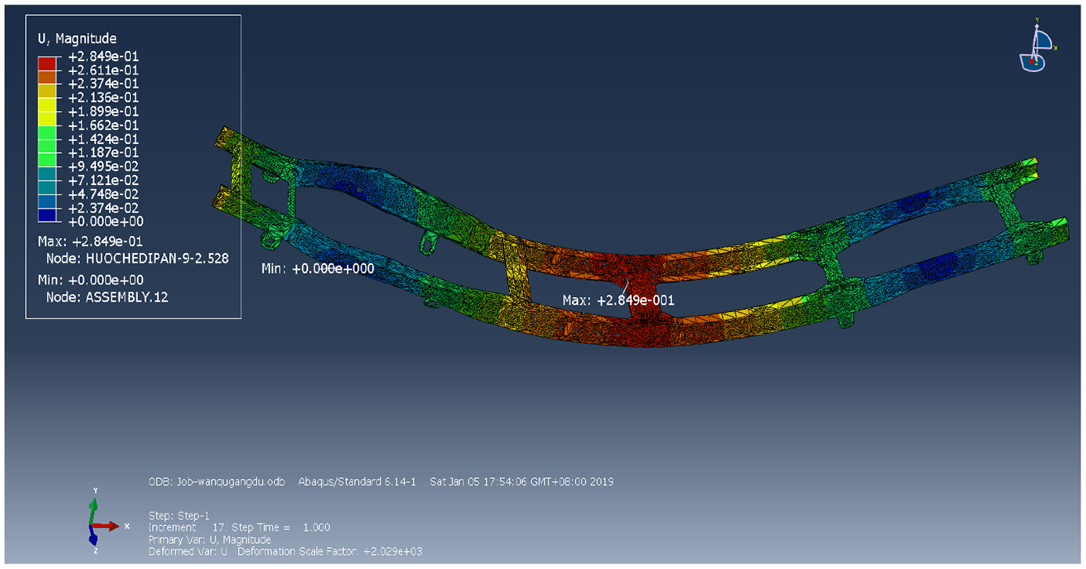
Task: Click the orange +2.611e-01 legend swatch
Action: click(x=47, y=77)
